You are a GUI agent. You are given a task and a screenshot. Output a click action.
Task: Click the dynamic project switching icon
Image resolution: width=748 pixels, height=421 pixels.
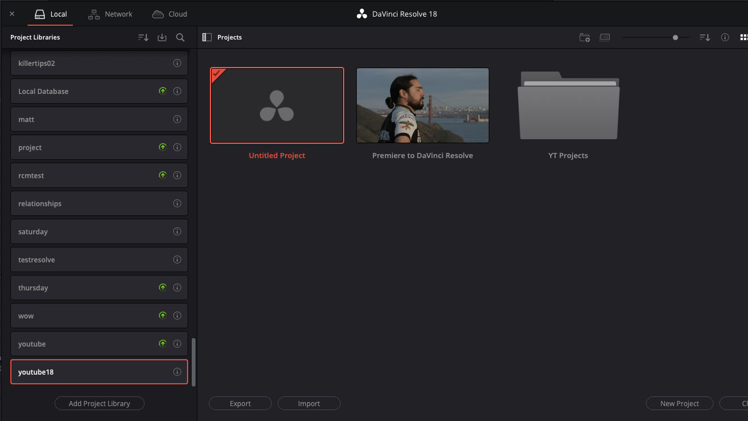click(605, 37)
